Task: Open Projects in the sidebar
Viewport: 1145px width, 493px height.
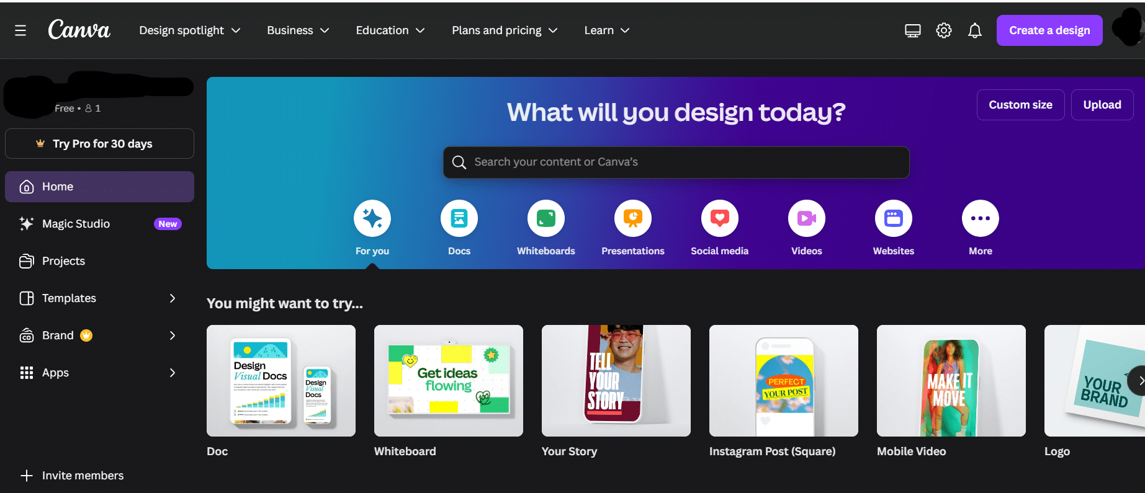Action: click(99, 261)
